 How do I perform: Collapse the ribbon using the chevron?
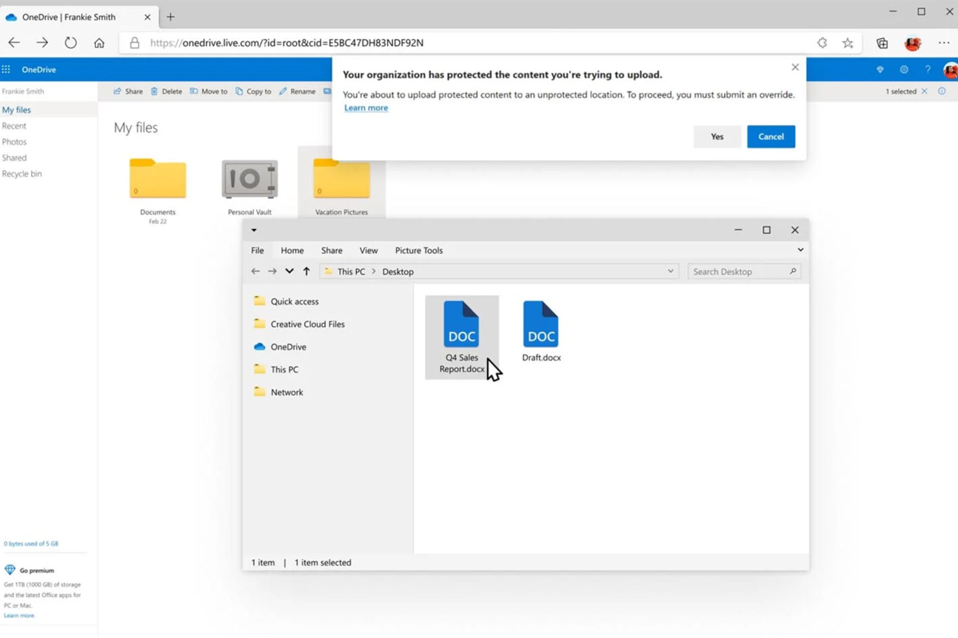pyautogui.click(x=800, y=250)
